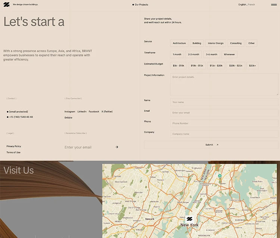Image resolution: width=280 pixels, height=238 pixels.
Task: Click the project details text area
Action: (x=224, y=84)
